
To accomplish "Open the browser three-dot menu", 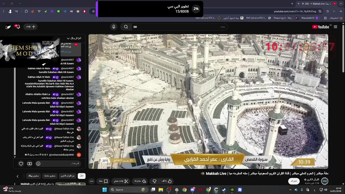I will (4, 11).
